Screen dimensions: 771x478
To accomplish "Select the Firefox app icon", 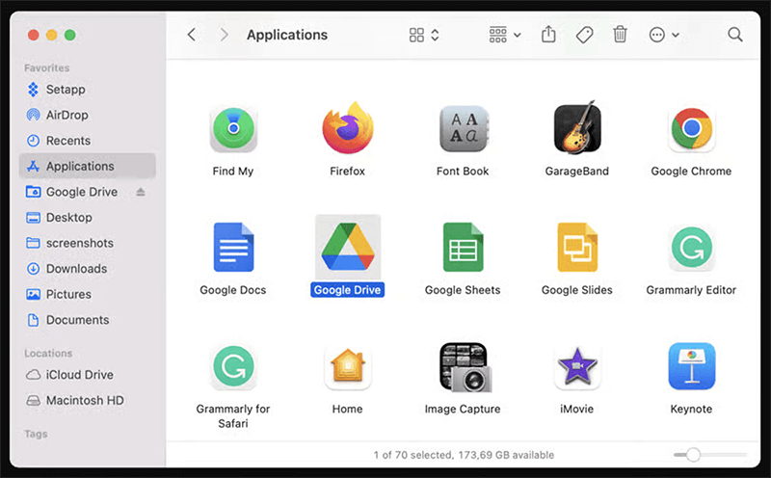I will click(348, 128).
